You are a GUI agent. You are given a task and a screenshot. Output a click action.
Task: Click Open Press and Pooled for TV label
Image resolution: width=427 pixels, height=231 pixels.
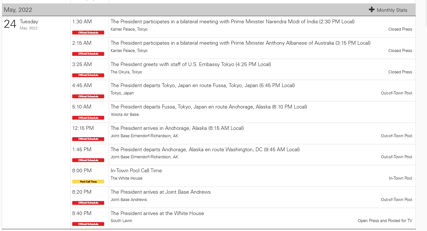coord(385,221)
